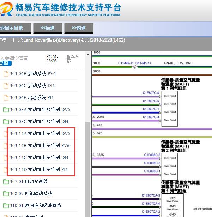Click the document icon for 303-06C 启动系统-DI4
212x217 pixels.
point(6,86)
